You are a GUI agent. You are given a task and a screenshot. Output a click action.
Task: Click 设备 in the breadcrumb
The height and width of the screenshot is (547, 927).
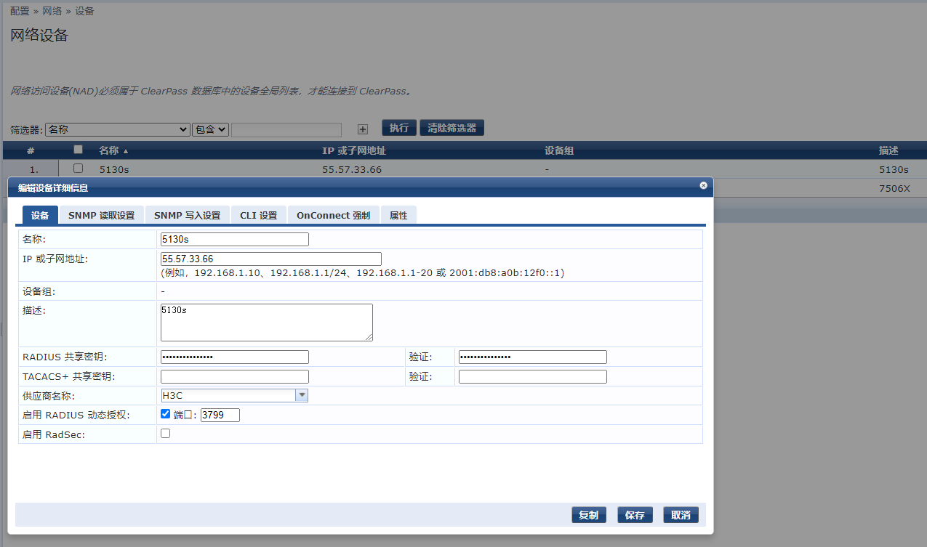tap(84, 11)
